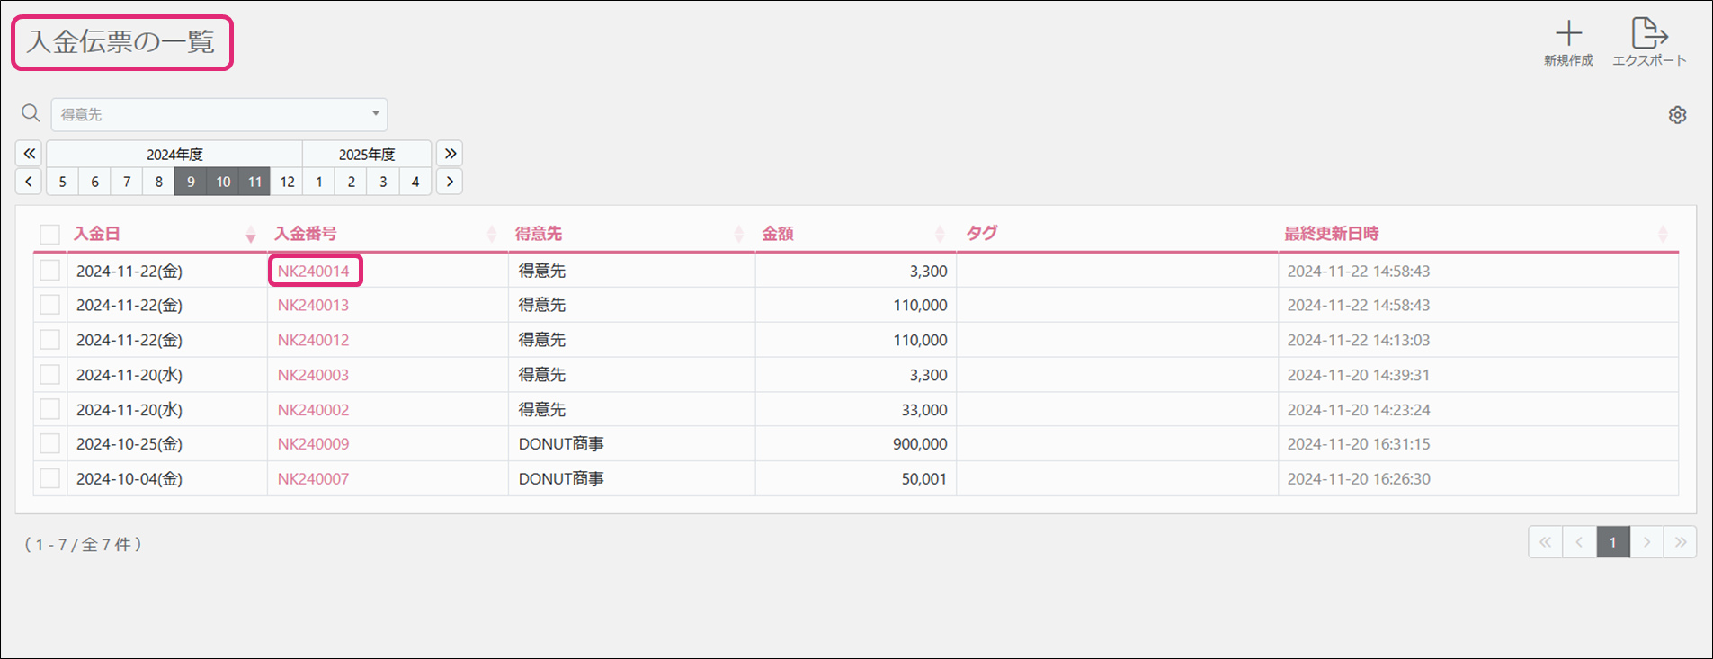Open payment slip NK240007

313,479
